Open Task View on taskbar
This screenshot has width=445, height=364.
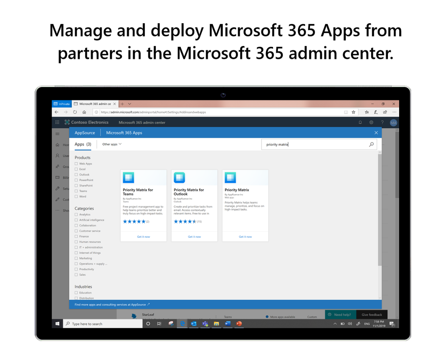[x=159, y=324]
